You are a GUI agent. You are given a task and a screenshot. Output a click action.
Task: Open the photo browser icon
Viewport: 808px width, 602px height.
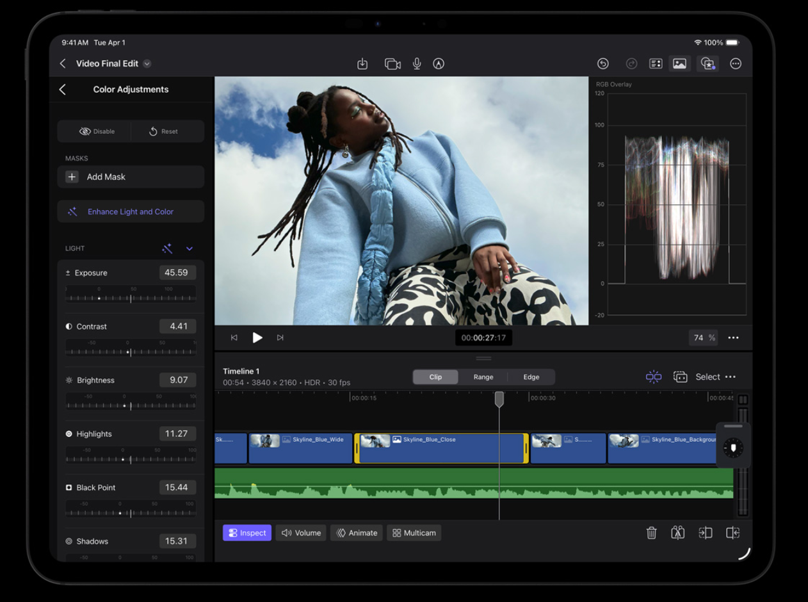tap(679, 63)
